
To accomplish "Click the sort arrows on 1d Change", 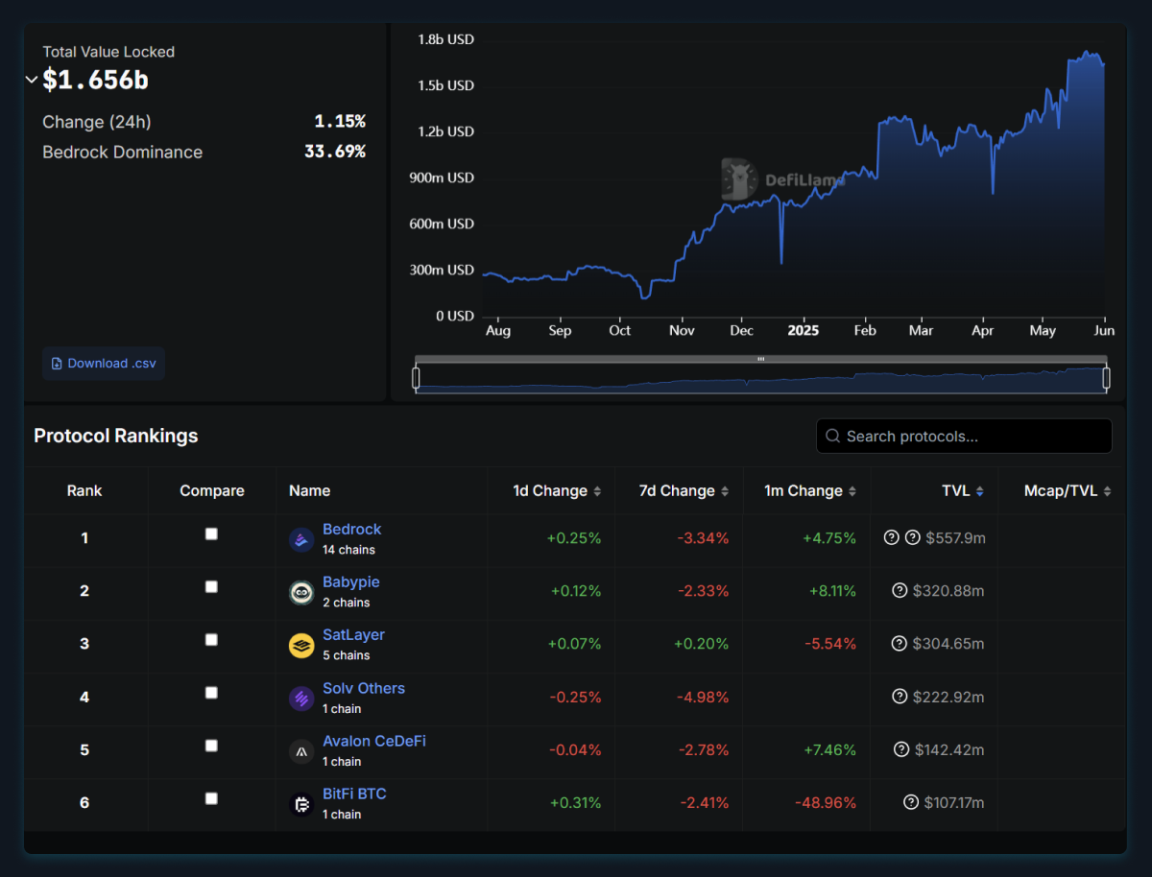I will pyautogui.click(x=597, y=491).
